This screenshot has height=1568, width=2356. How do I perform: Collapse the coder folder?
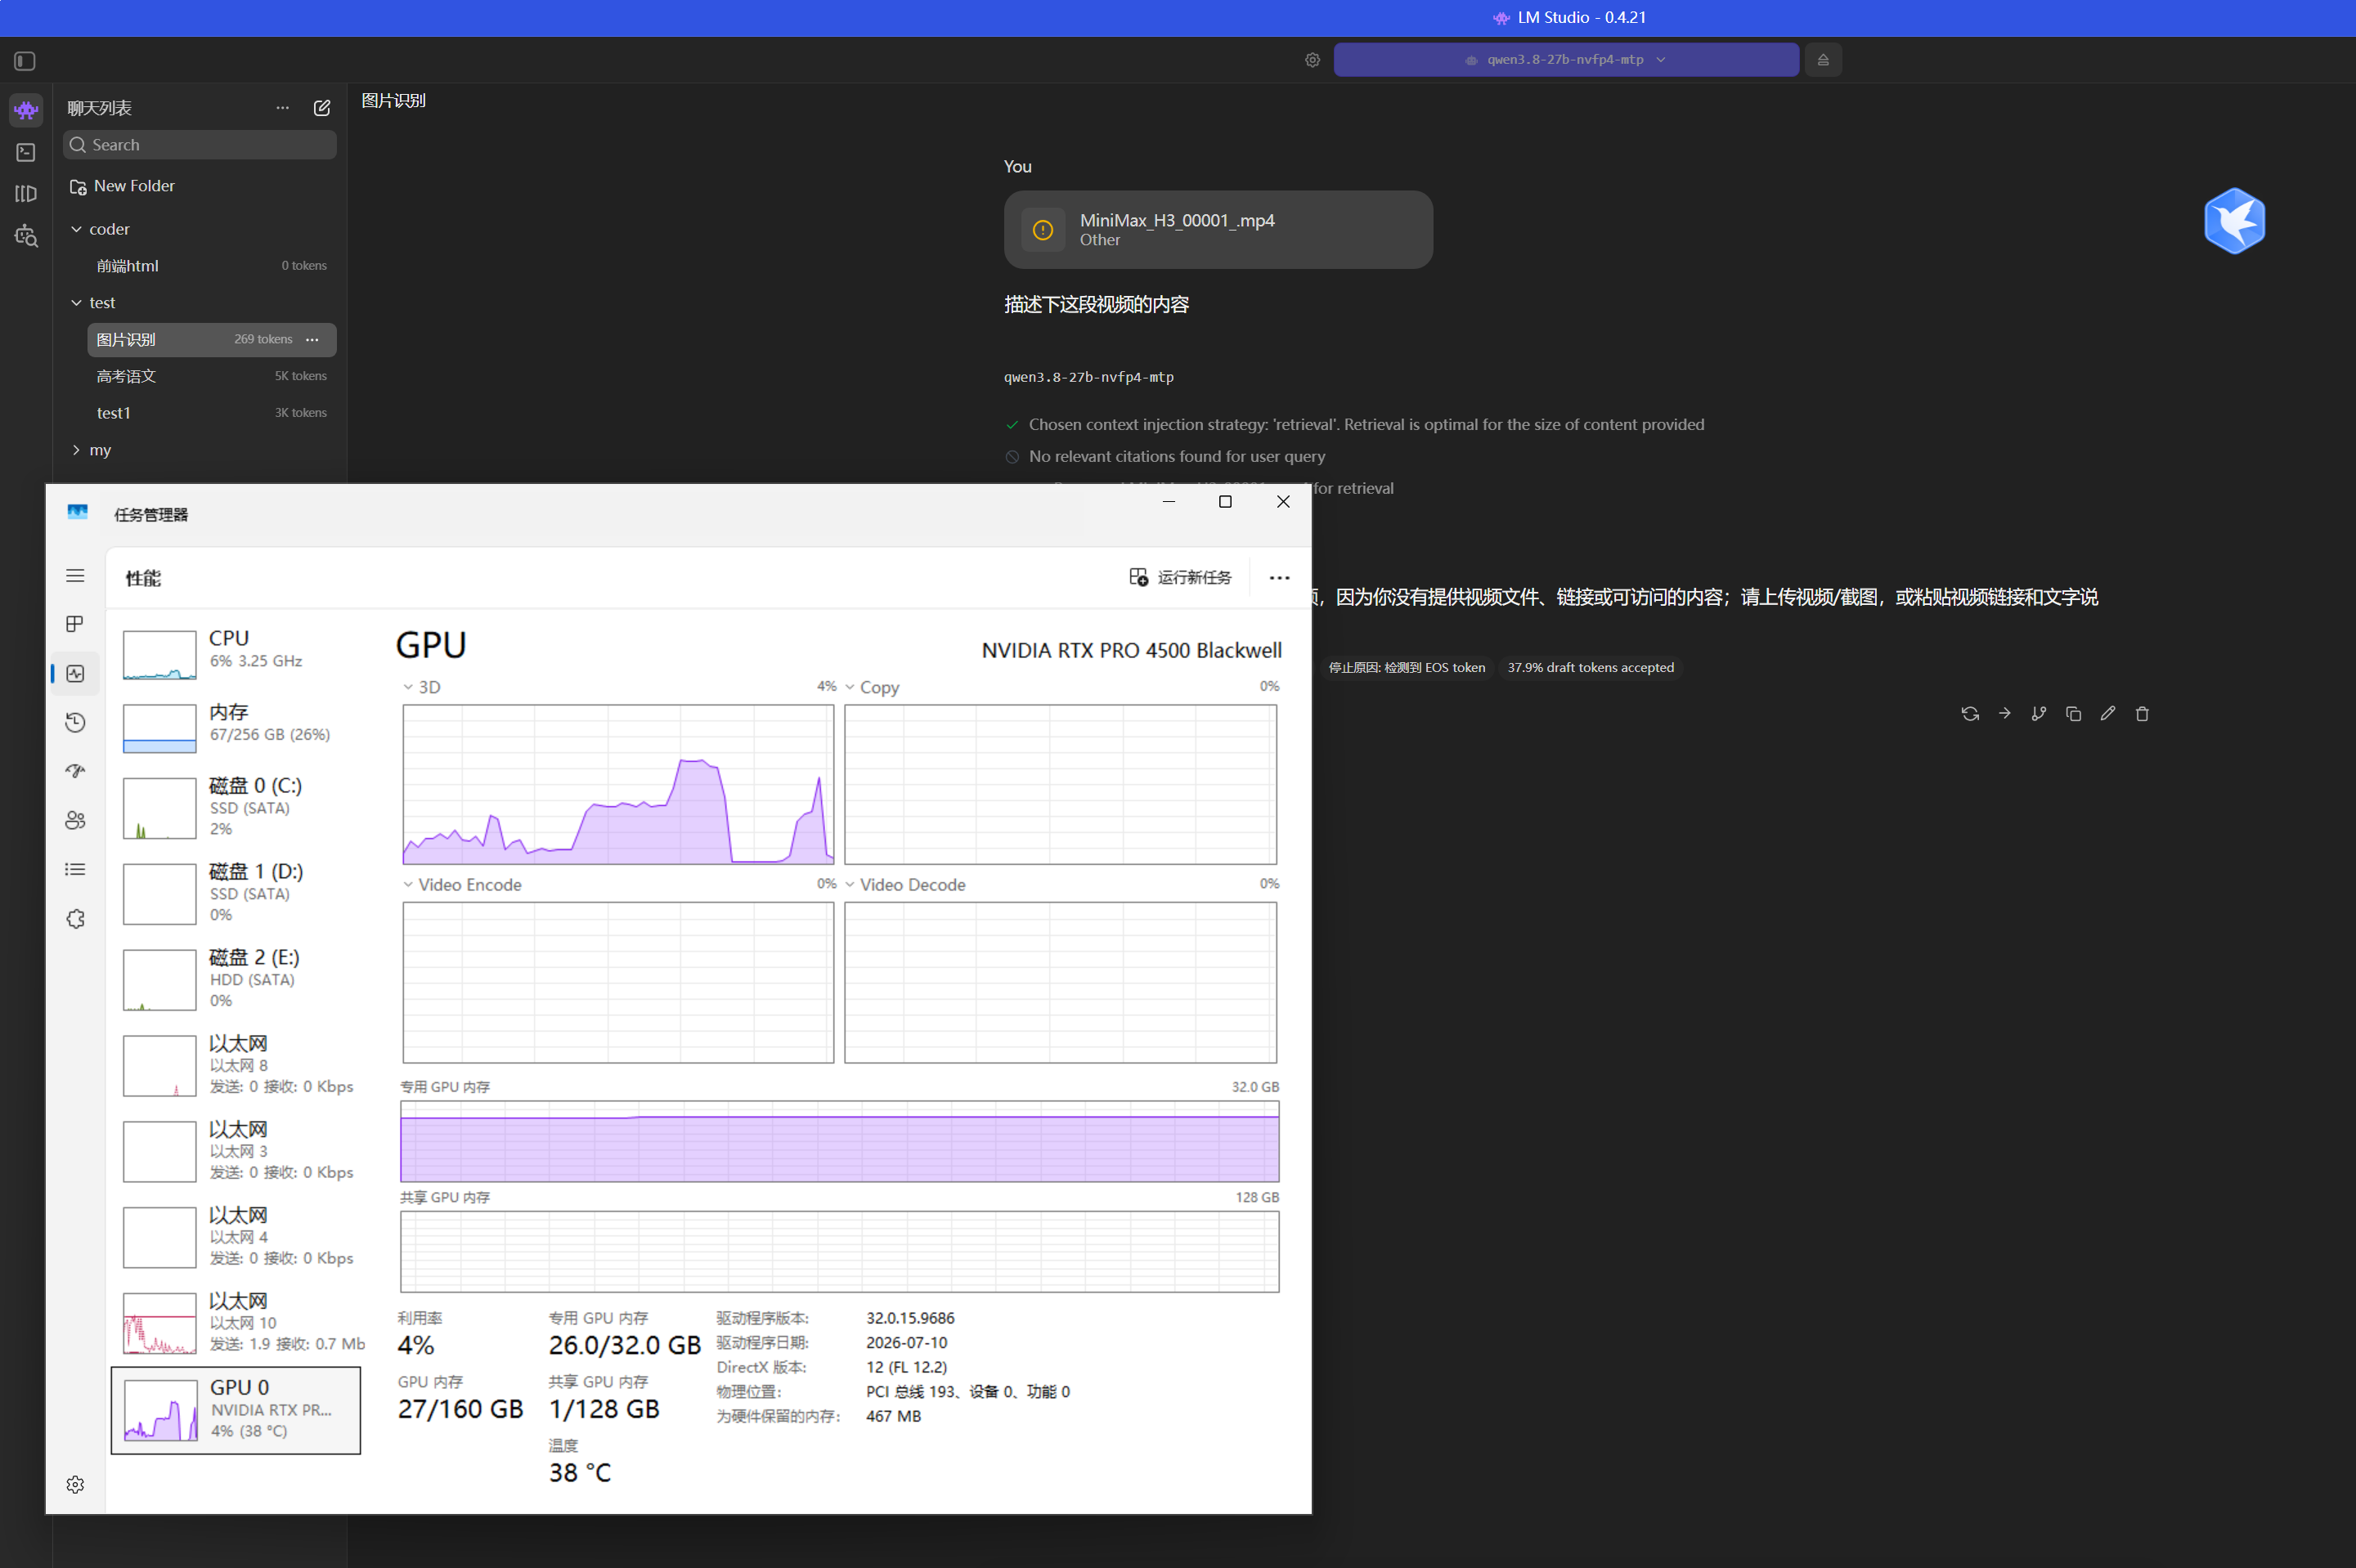[x=76, y=229]
